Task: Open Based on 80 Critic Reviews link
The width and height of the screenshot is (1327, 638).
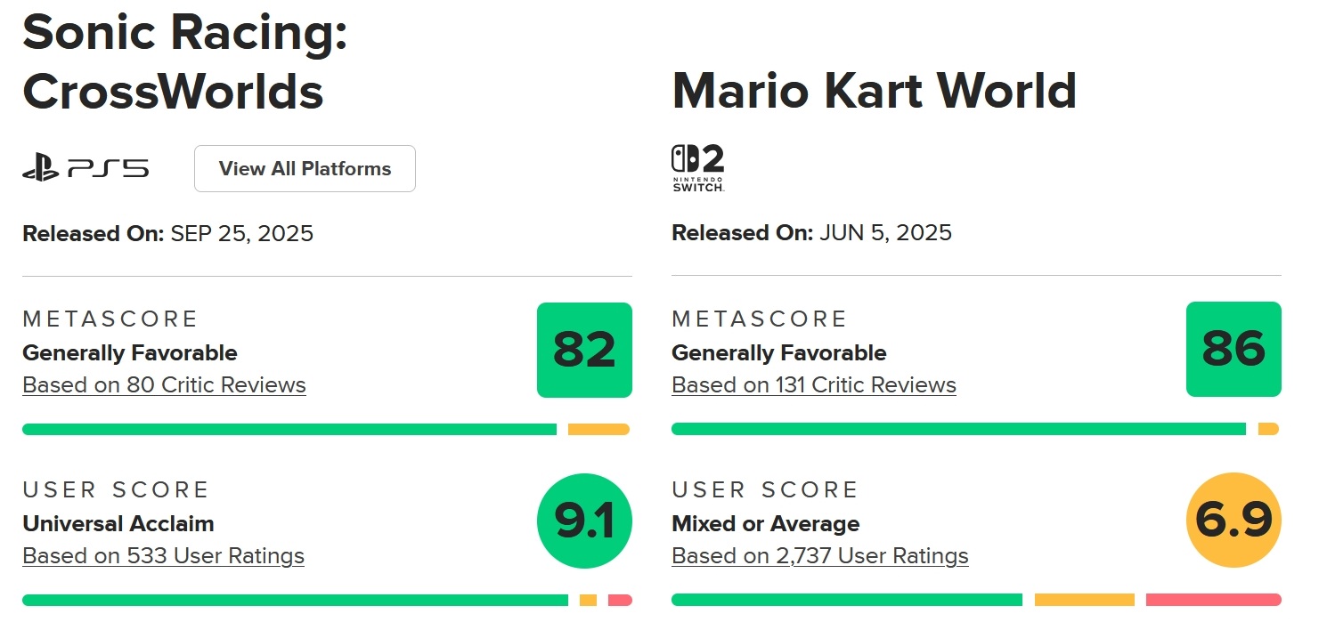Action: [x=164, y=385]
